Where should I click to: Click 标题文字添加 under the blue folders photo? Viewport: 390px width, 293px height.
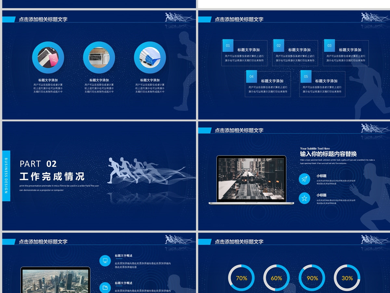[150, 80]
